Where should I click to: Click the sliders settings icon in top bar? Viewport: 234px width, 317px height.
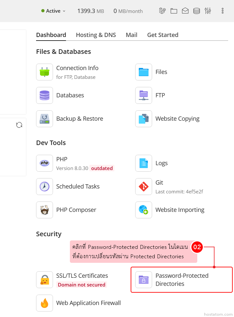pyautogui.click(x=208, y=11)
